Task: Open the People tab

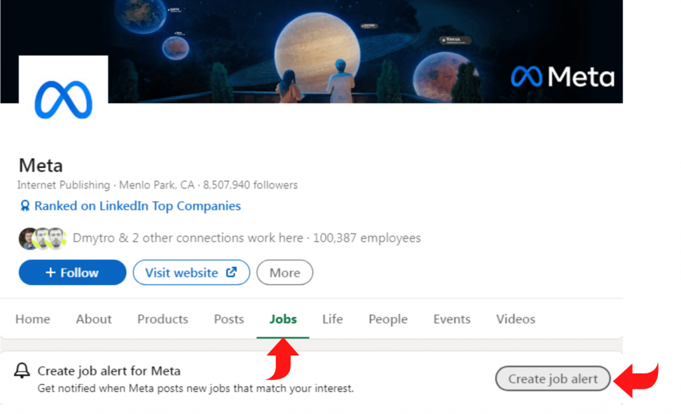Action: click(x=388, y=319)
